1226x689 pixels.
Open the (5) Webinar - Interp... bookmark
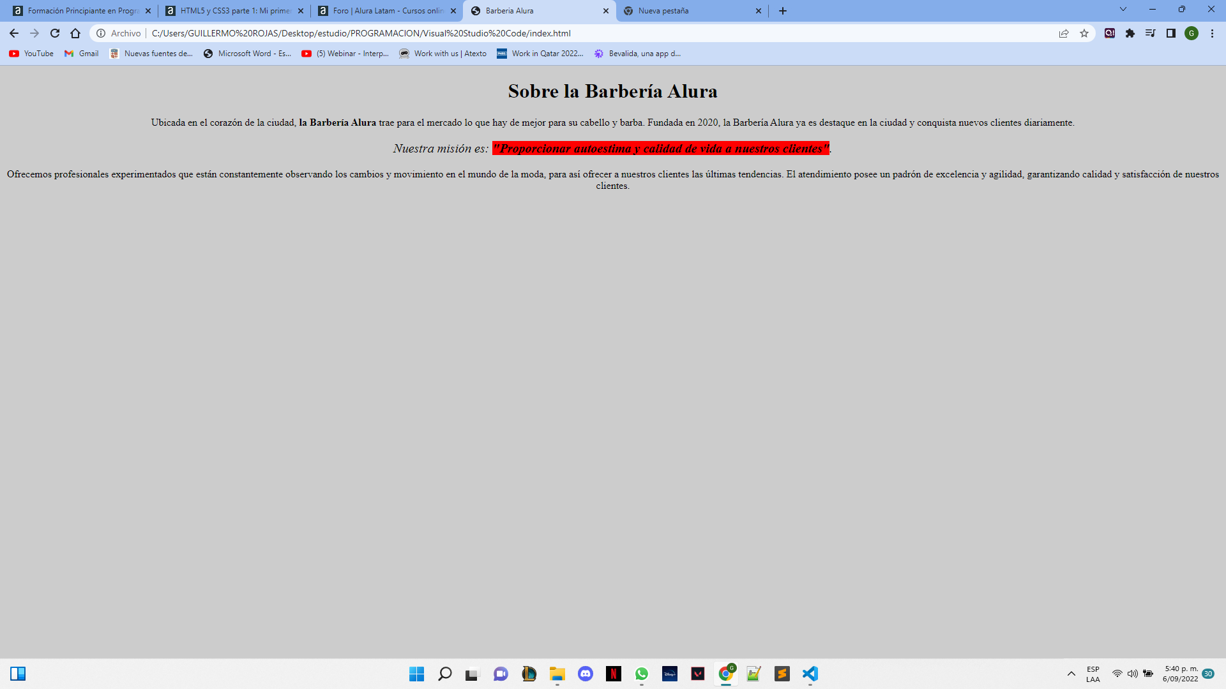point(345,54)
